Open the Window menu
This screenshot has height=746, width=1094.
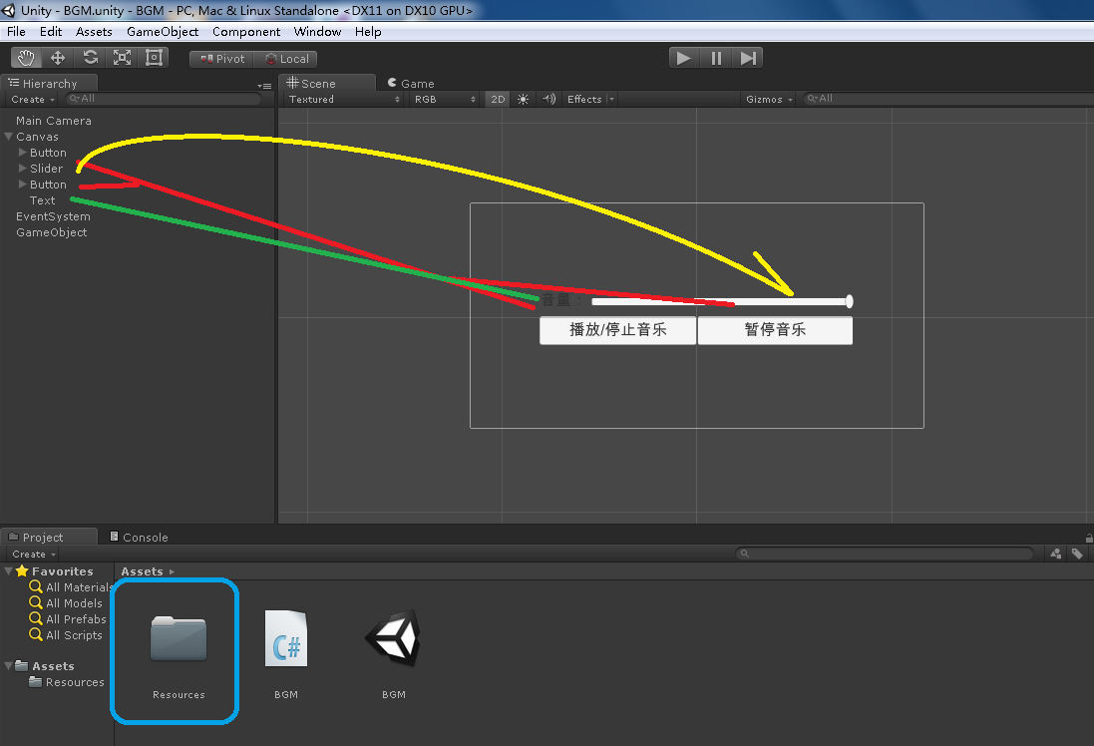[x=317, y=31]
